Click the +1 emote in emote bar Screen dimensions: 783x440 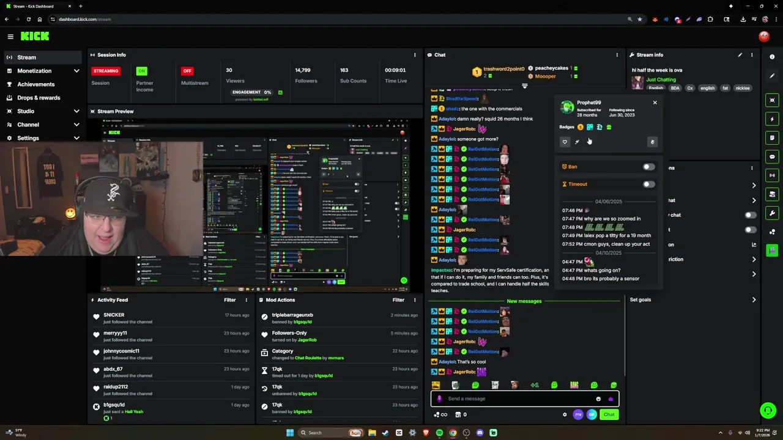pos(535,385)
